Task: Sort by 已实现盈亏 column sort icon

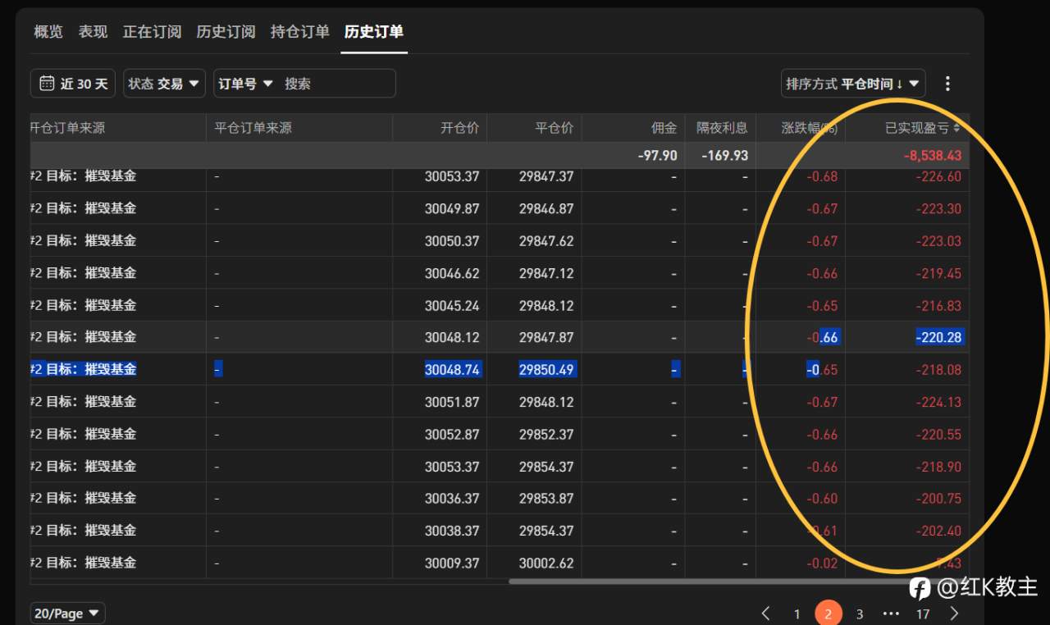Action: 956,128
